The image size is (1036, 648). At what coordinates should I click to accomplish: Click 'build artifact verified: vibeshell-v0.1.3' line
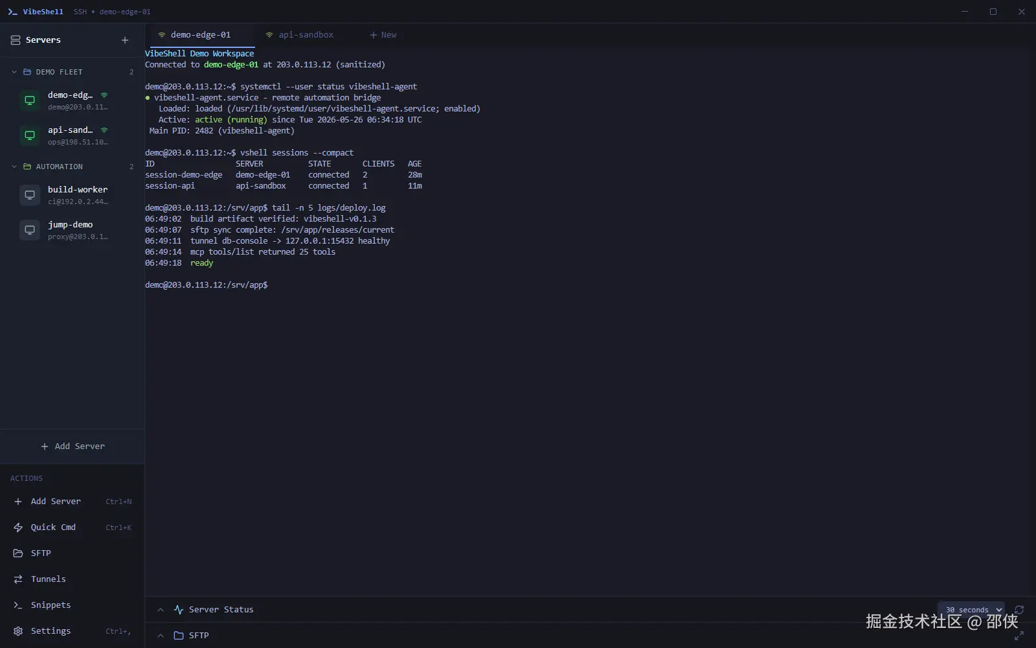tap(283, 219)
